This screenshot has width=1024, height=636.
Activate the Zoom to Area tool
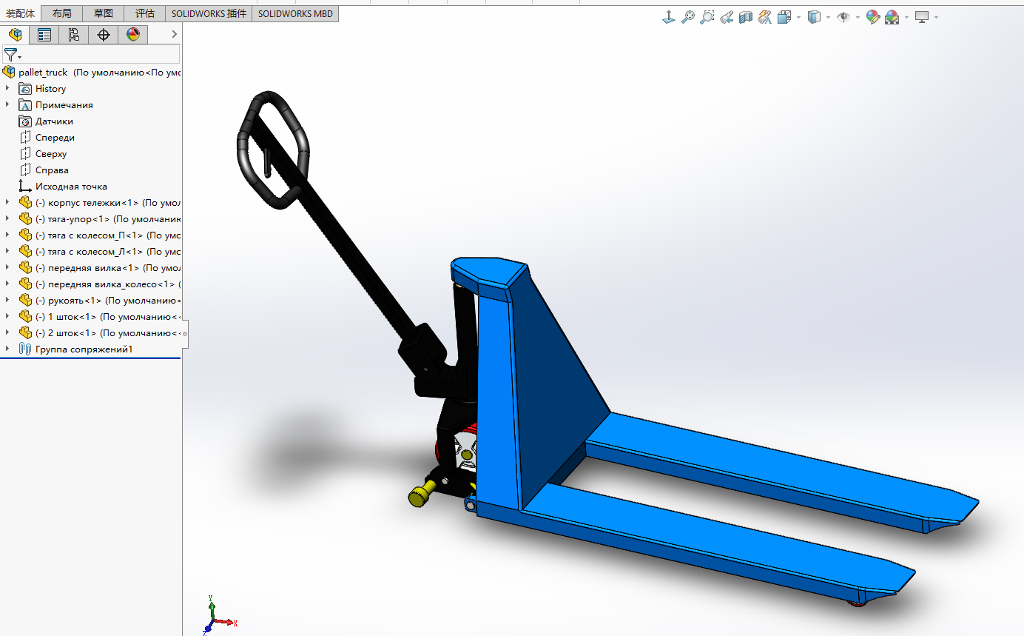(707, 17)
